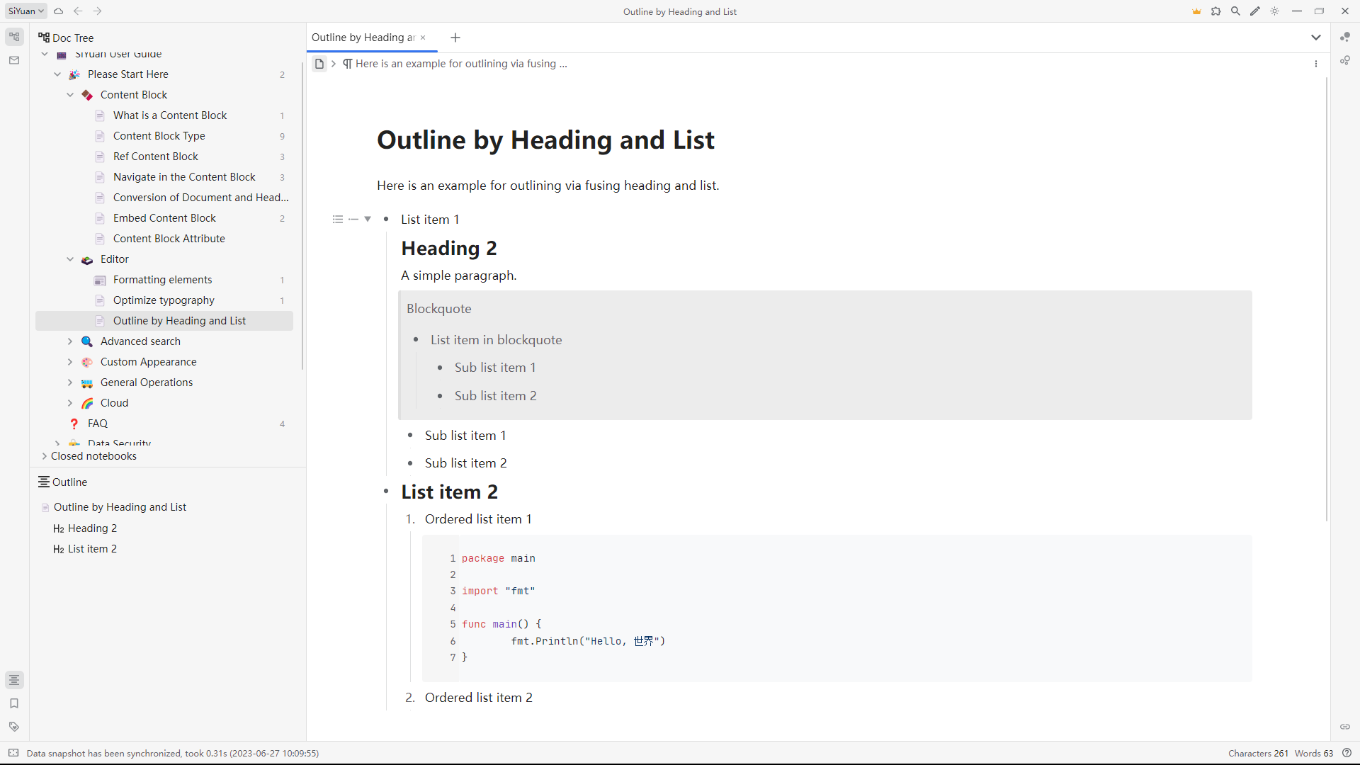Click the gold crown membership icon

(x=1196, y=11)
